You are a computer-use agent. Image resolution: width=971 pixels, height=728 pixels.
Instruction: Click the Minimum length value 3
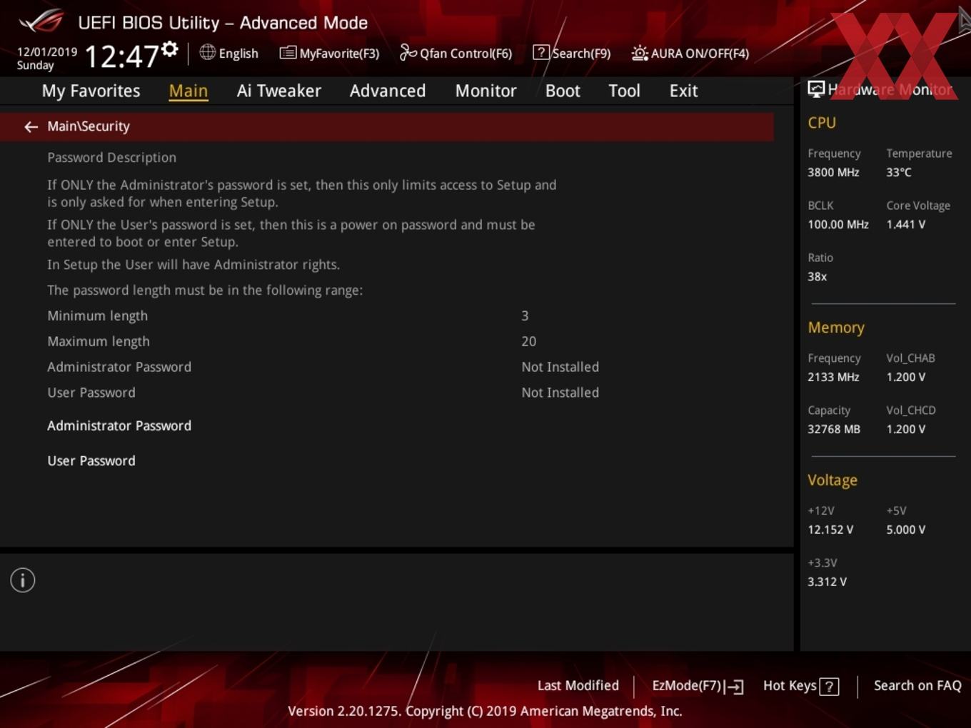tap(525, 315)
